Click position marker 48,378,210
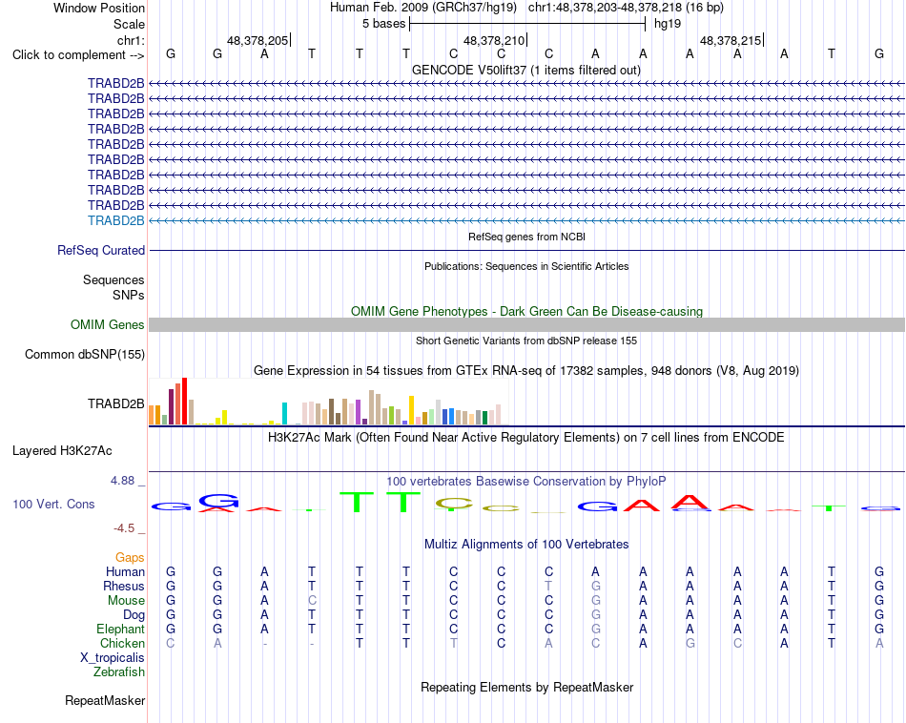The width and height of the screenshot is (906, 723). (x=495, y=40)
